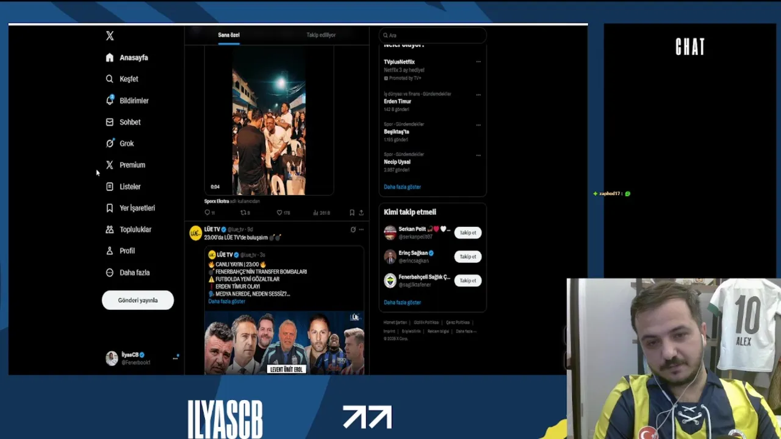
Task: Open account switcher dots beside İlyasCB
Action: click(x=175, y=358)
